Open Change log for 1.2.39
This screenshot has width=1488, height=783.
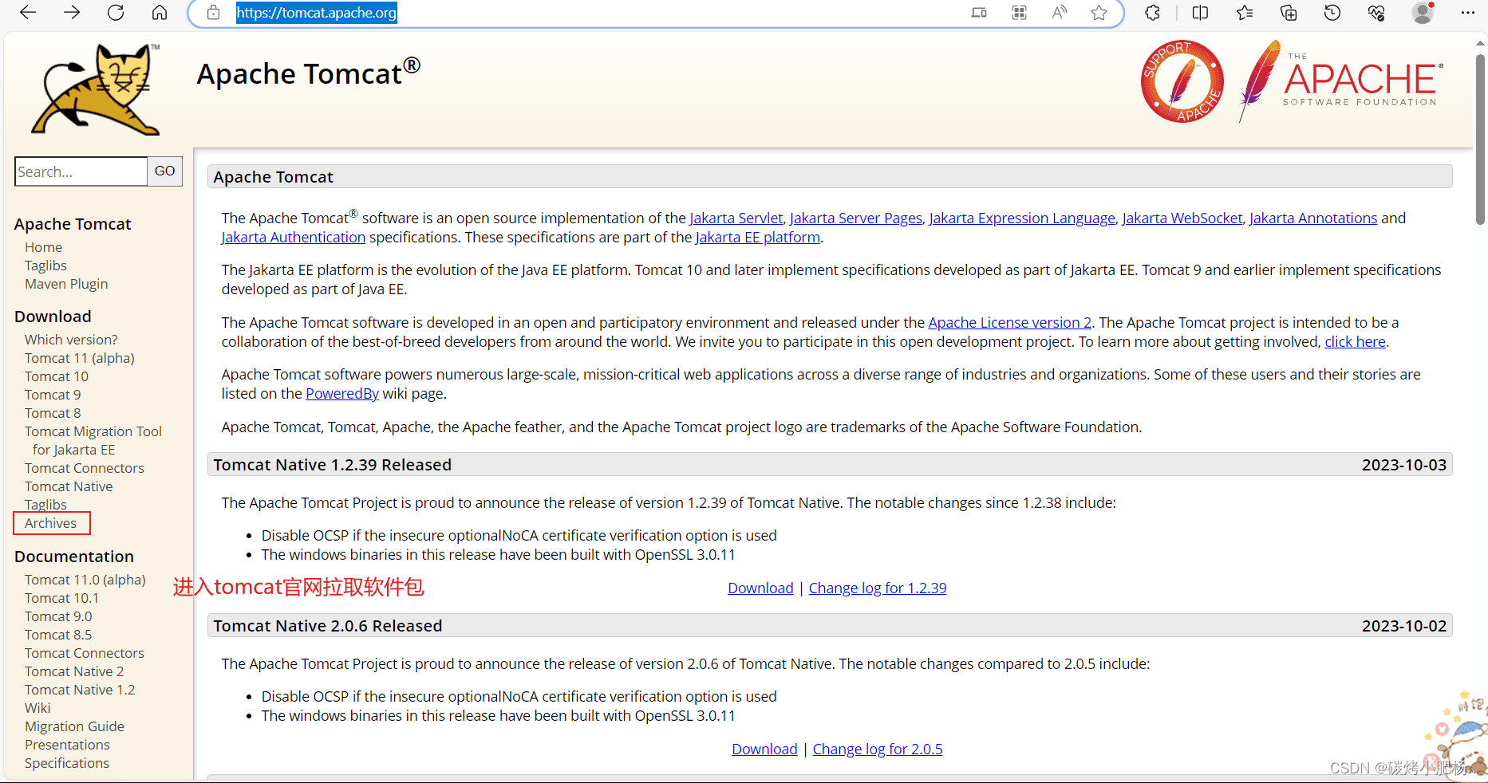click(x=878, y=588)
